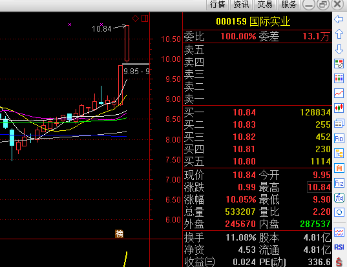Click the left back arrow icon
The height and width of the screenshot is (267, 347).
339,19
